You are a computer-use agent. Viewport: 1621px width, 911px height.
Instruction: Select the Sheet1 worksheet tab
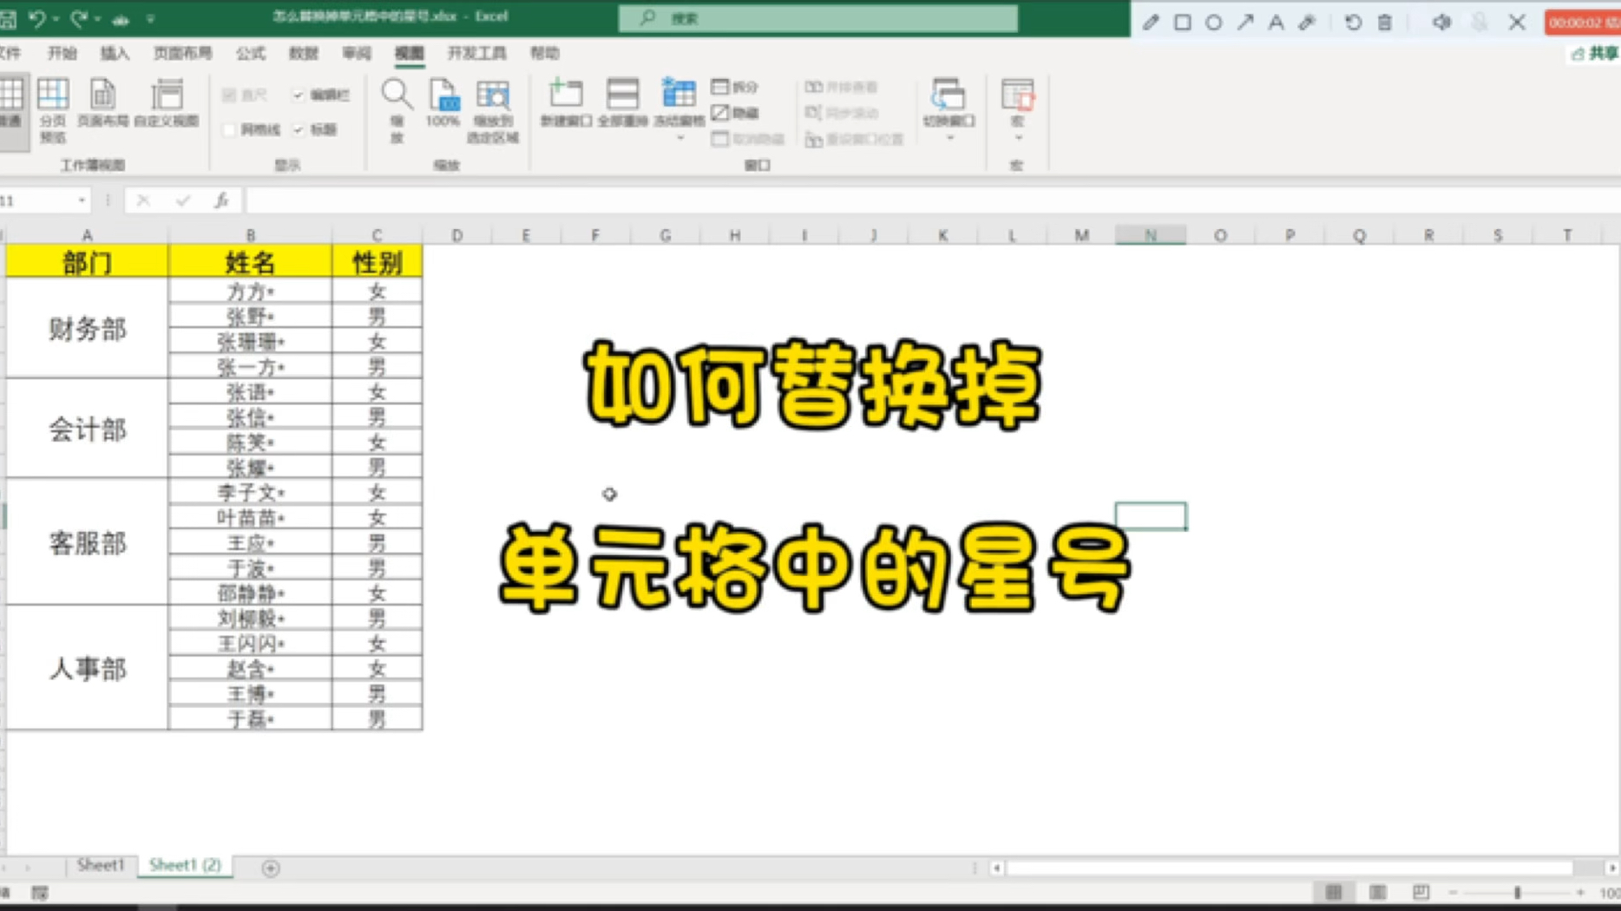pyautogui.click(x=99, y=865)
